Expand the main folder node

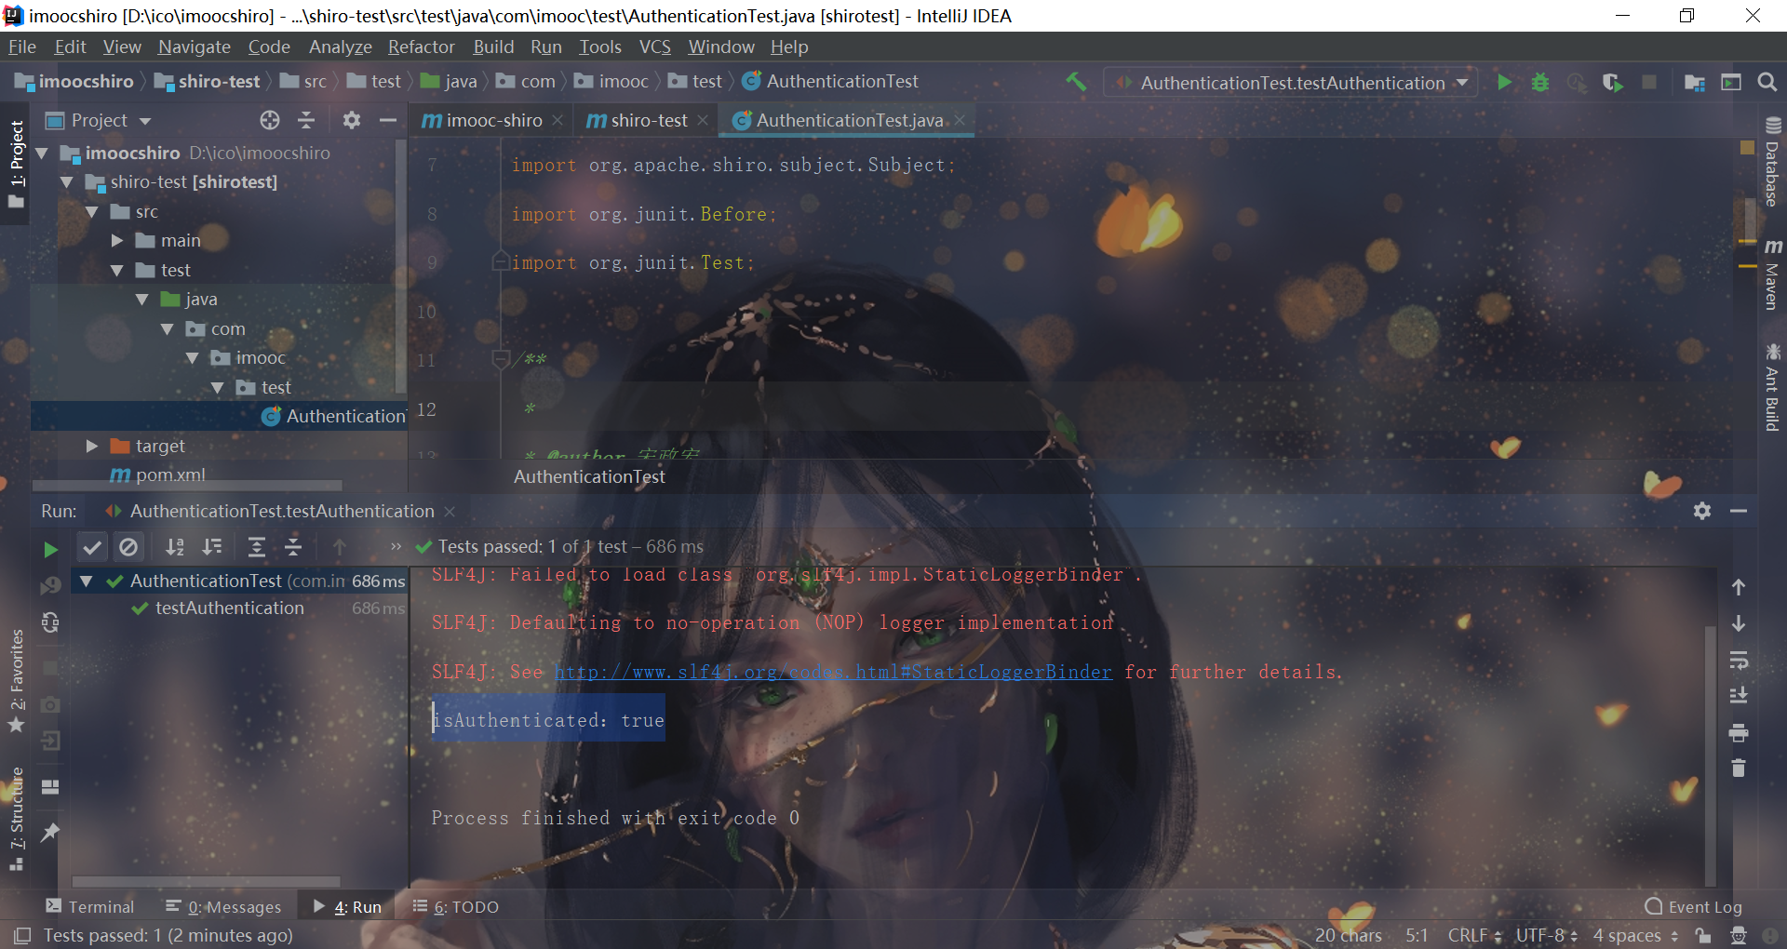(x=117, y=241)
